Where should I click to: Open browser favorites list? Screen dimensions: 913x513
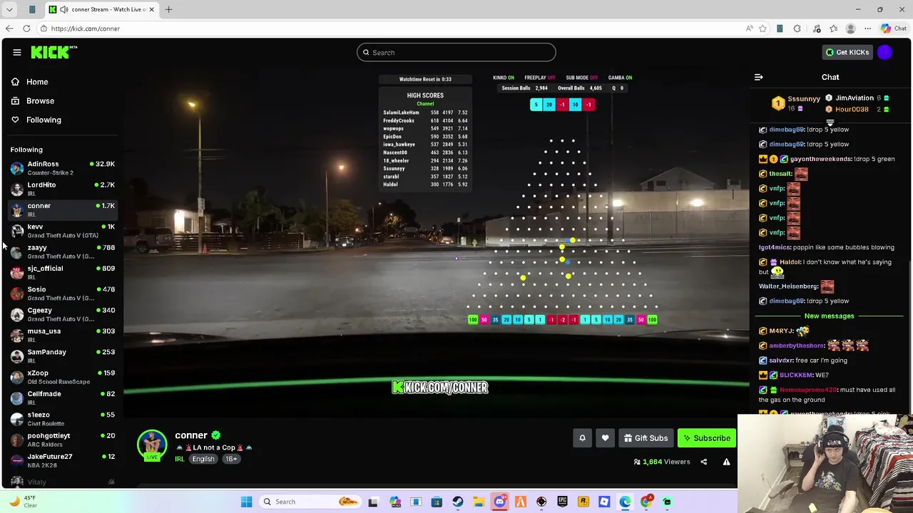coord(833,28)
